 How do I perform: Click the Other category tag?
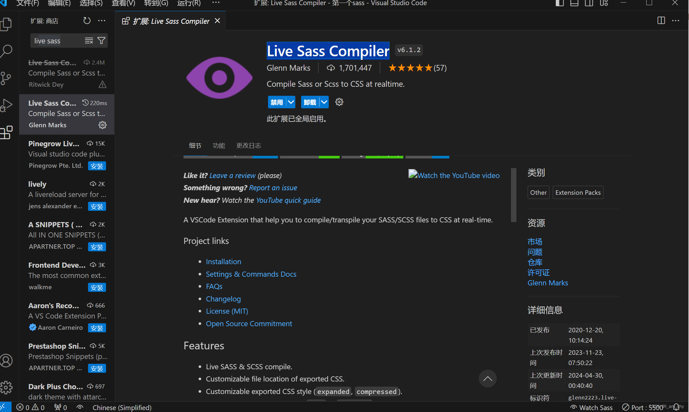click(x=538, y=193)
